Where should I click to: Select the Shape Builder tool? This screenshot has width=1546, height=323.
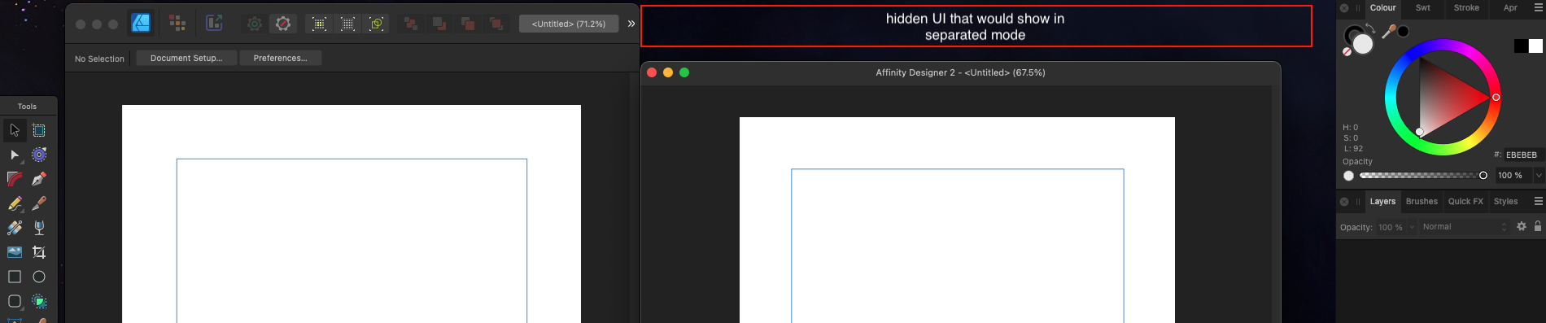(39, 301)
